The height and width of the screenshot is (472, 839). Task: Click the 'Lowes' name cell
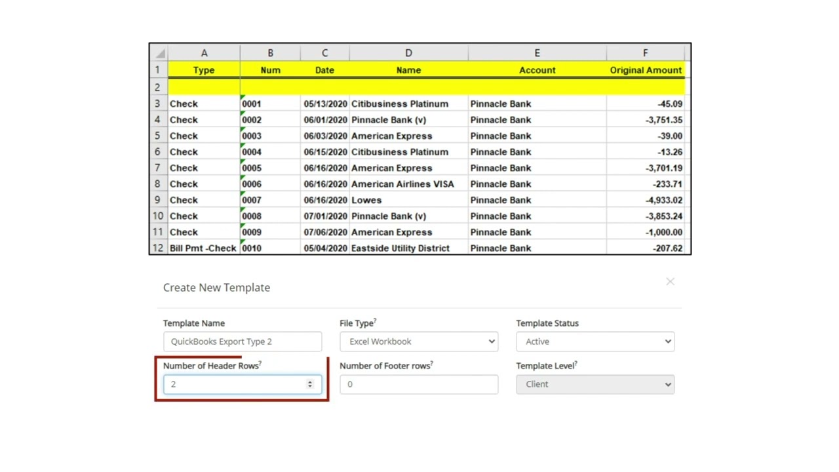point(408,200)
